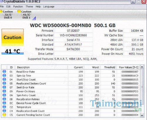Click NV Cache Size value field
This screenshot has height=120, width=147.
point(133,35)
